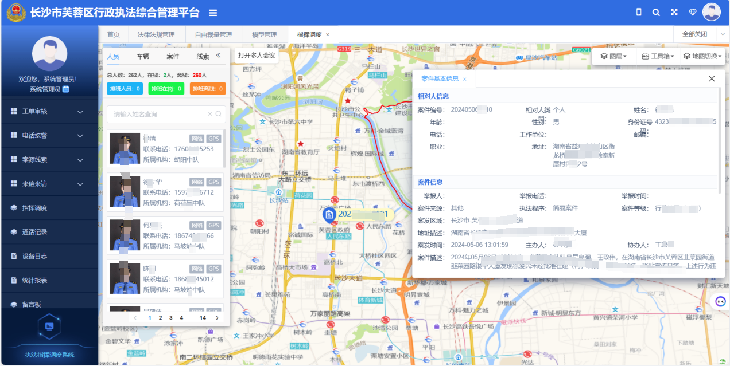Open the 法律法规管理 tab
Screen dimensions: 730x366
click(x=156, y=34)
